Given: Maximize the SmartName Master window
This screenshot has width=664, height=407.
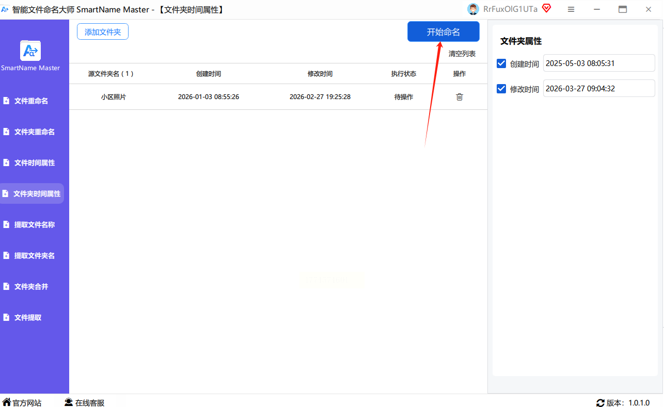Looking at the screenshot, I should click(x=623, y=9).
